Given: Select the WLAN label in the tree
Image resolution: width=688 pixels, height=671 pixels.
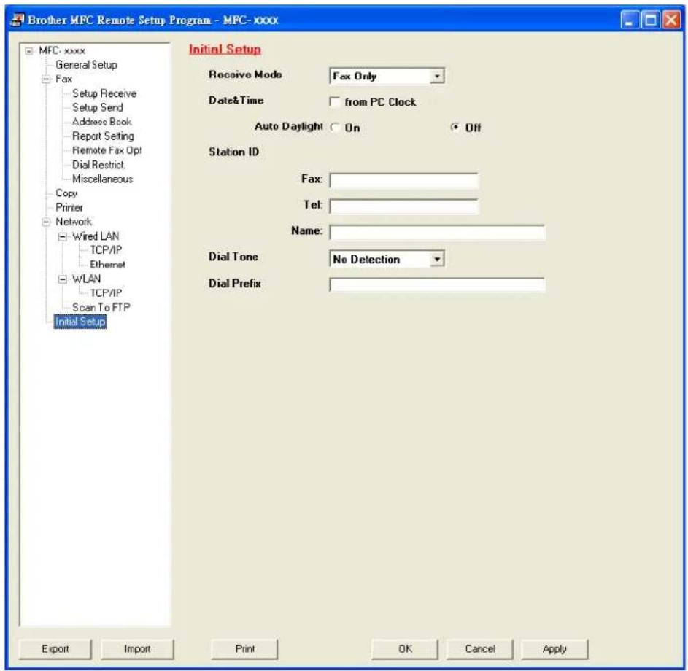Looking at the screenshot, I should tap(86, 279).
